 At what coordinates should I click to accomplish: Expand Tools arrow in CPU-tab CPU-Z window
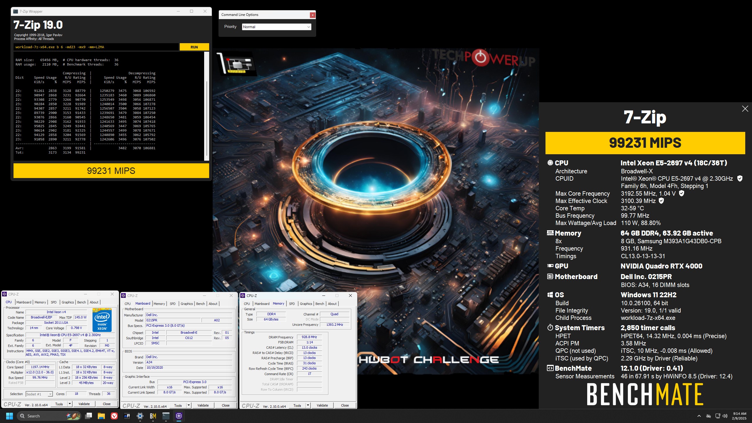coord(70,404)
